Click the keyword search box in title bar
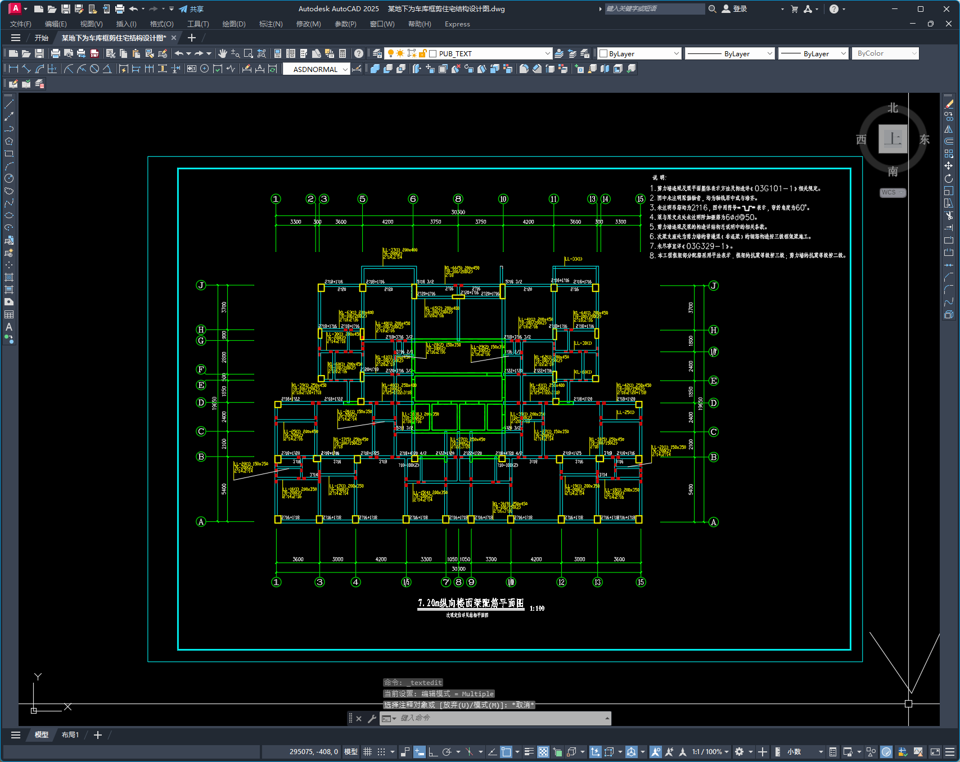The width and height of the screenshot is (960, 762). pyautogui.click(x=655, y=8)
